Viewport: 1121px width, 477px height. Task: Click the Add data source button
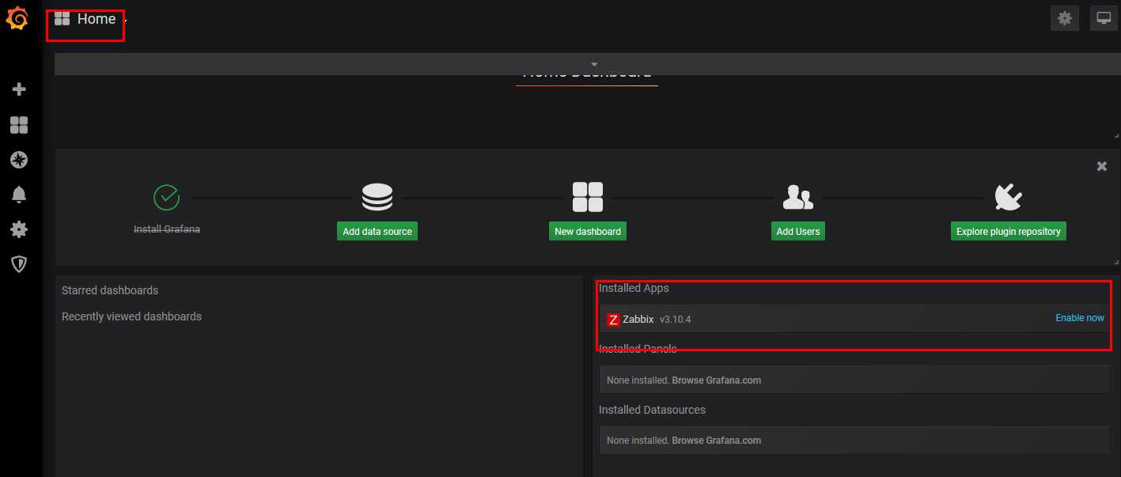tap(377, 232)
